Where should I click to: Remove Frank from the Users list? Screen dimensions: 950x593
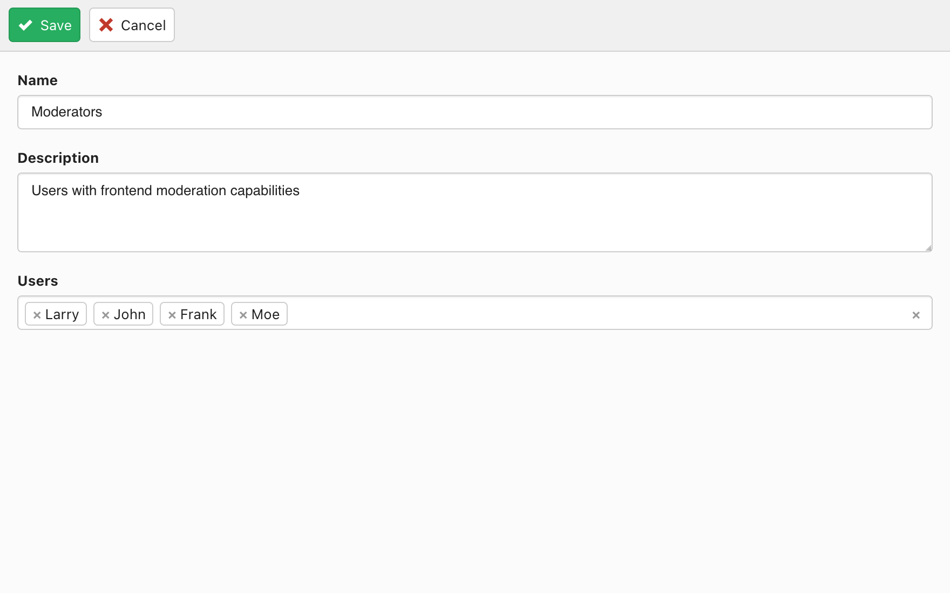[x=172, y=315]
